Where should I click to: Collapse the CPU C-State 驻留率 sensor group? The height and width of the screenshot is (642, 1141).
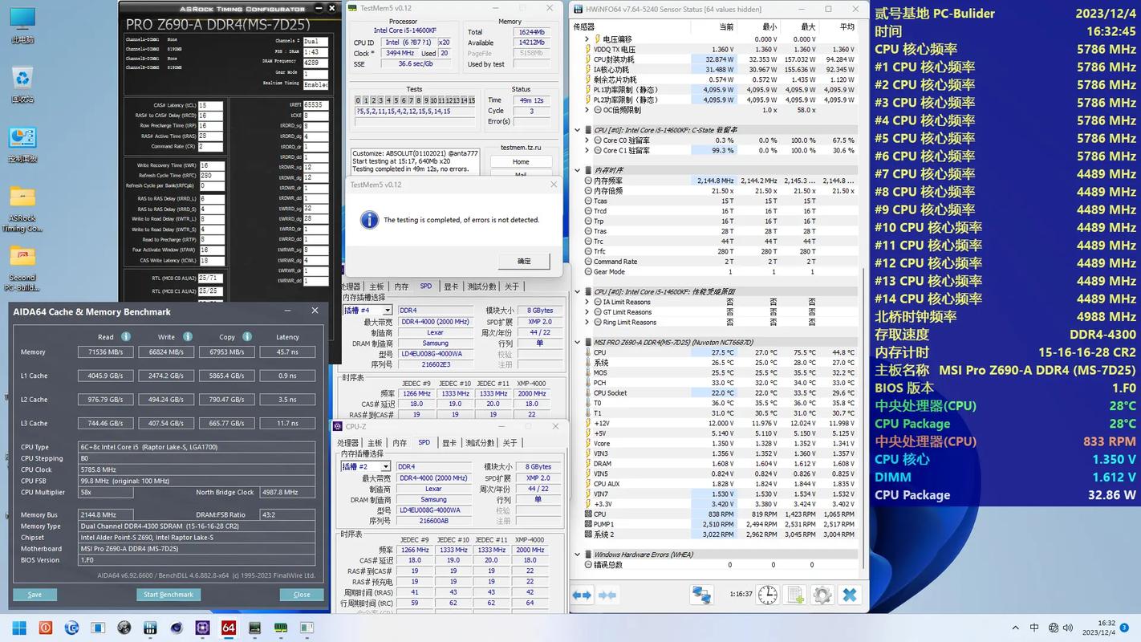pos(577,129)
